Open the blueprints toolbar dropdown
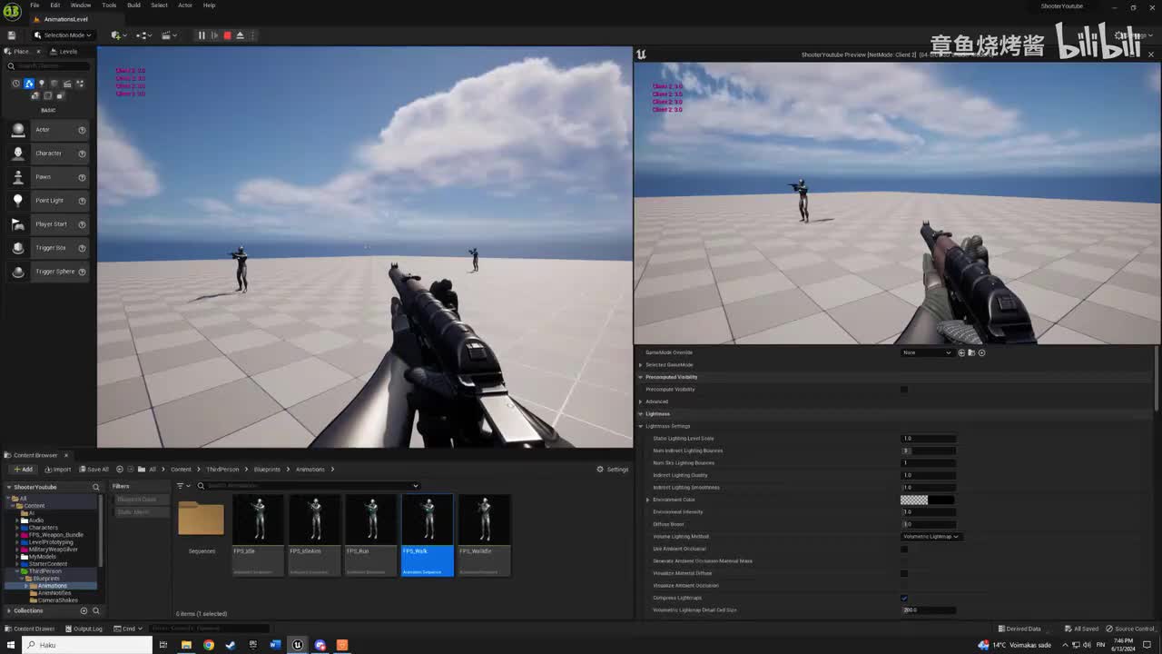Screen dimensions: 1162x654 click(143, 35)
